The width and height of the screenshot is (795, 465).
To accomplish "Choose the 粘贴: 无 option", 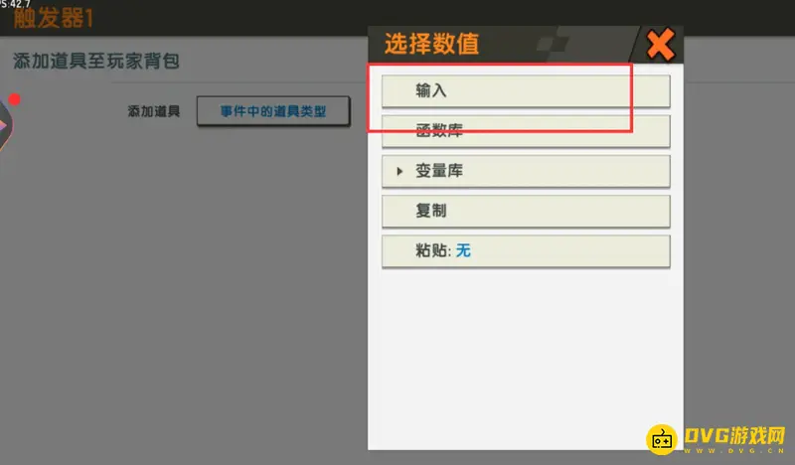I will [x=526, y=251].
